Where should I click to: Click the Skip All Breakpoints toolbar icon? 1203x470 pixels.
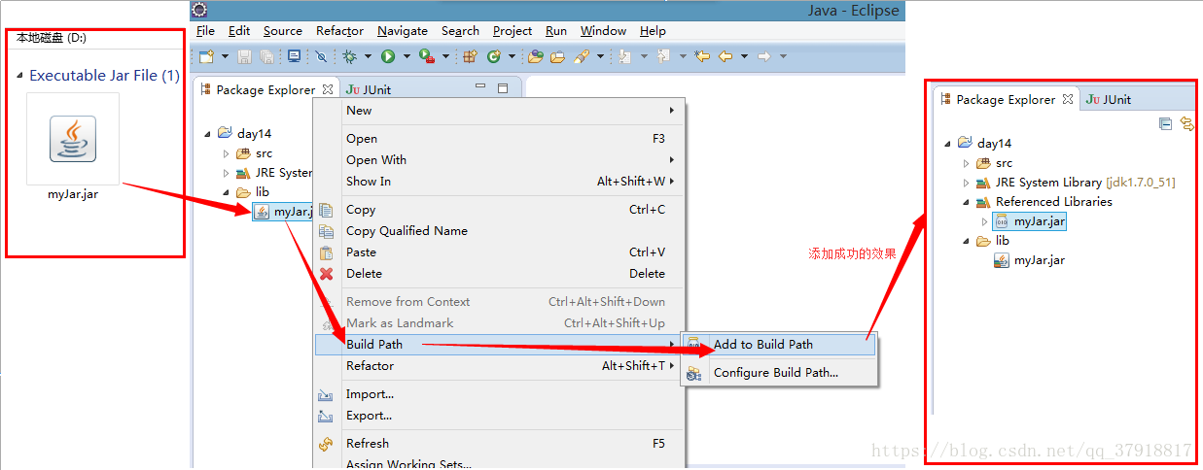click(320, 56)
